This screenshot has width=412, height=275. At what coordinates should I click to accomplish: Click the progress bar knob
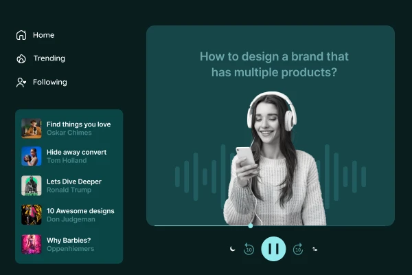(x=251, y=225)
